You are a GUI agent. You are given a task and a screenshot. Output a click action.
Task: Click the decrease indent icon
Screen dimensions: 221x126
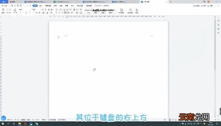(x=64, y=9)
